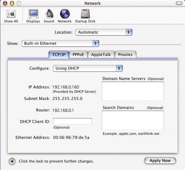Click in the Domain Name Servers box
The height and width of the screenshot is (170, 185).
coord(133,91)
